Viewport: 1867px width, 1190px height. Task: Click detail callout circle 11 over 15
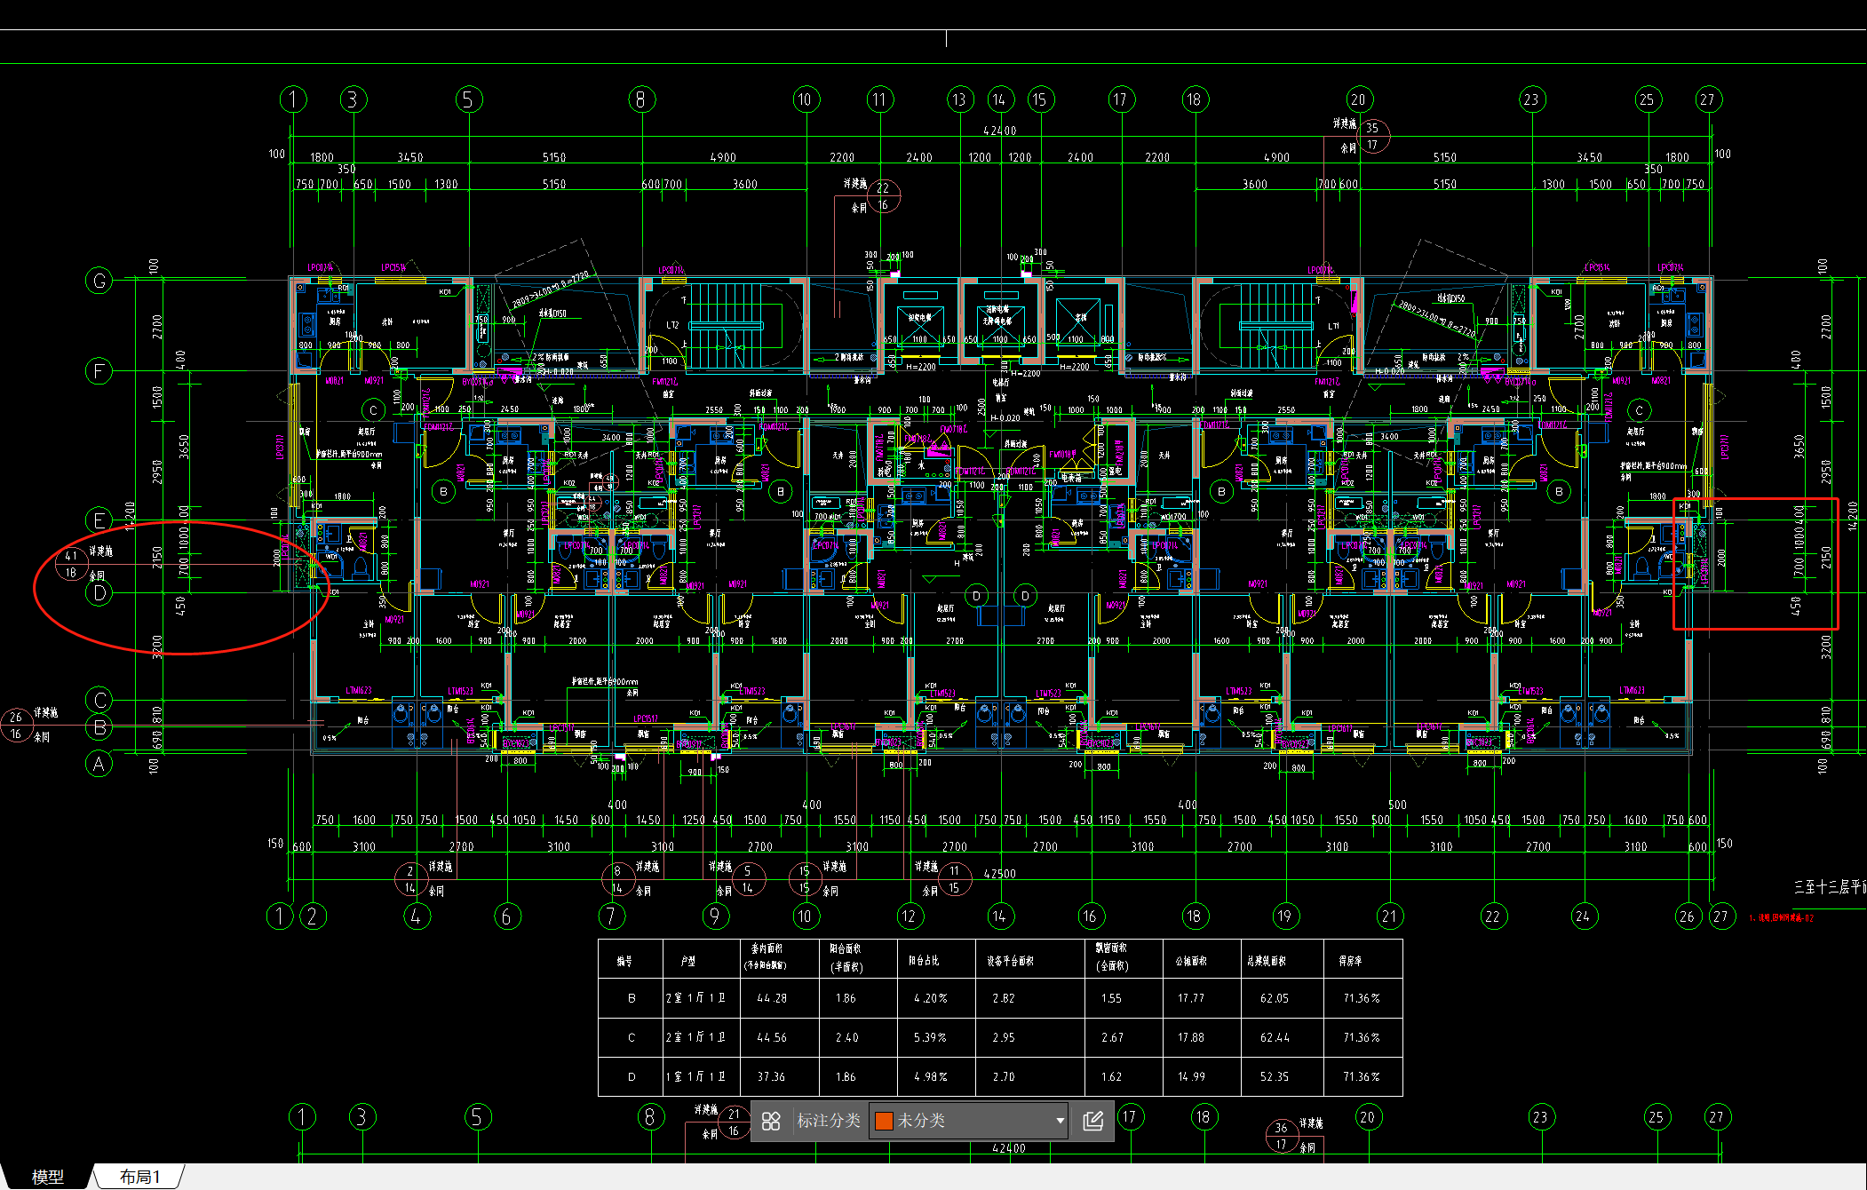pyautogui.click(x=954, y=879)
